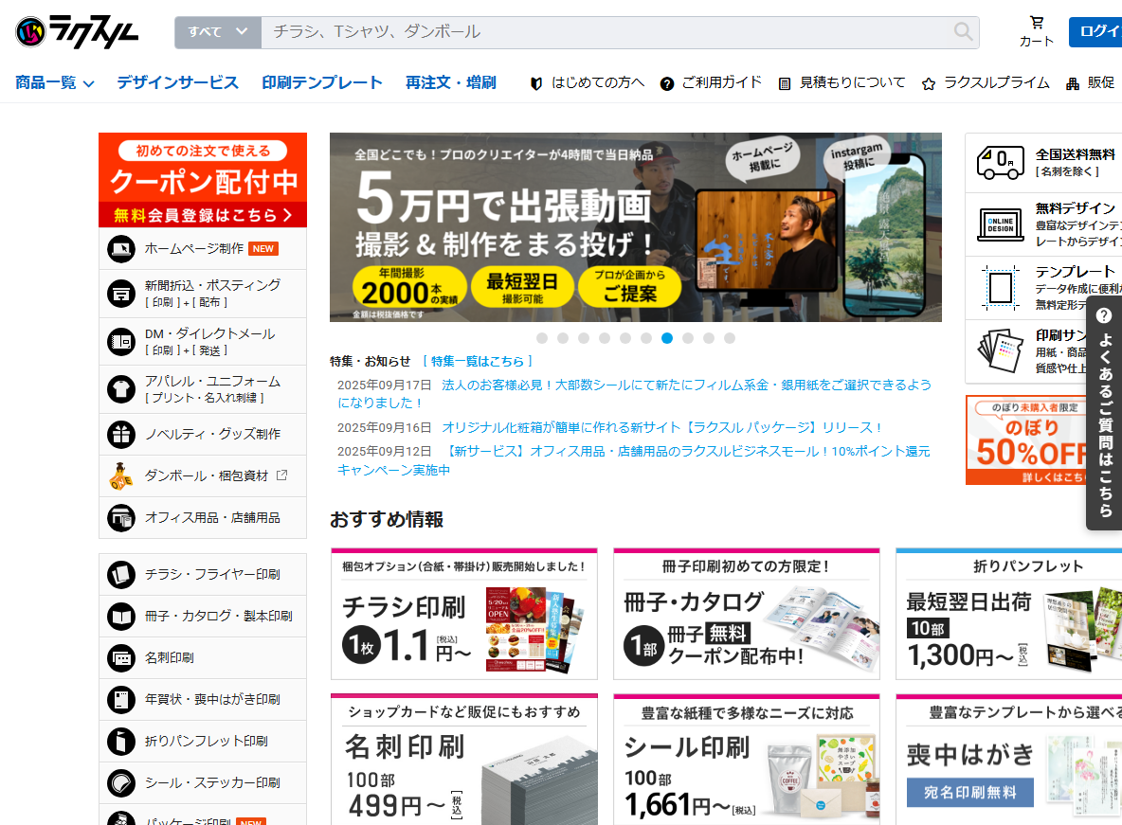Image resolution: width=1122 pixels, height=825 pixels.
Task: Click the ご利用ガイド question mark icon
Action: pos(667,83)
